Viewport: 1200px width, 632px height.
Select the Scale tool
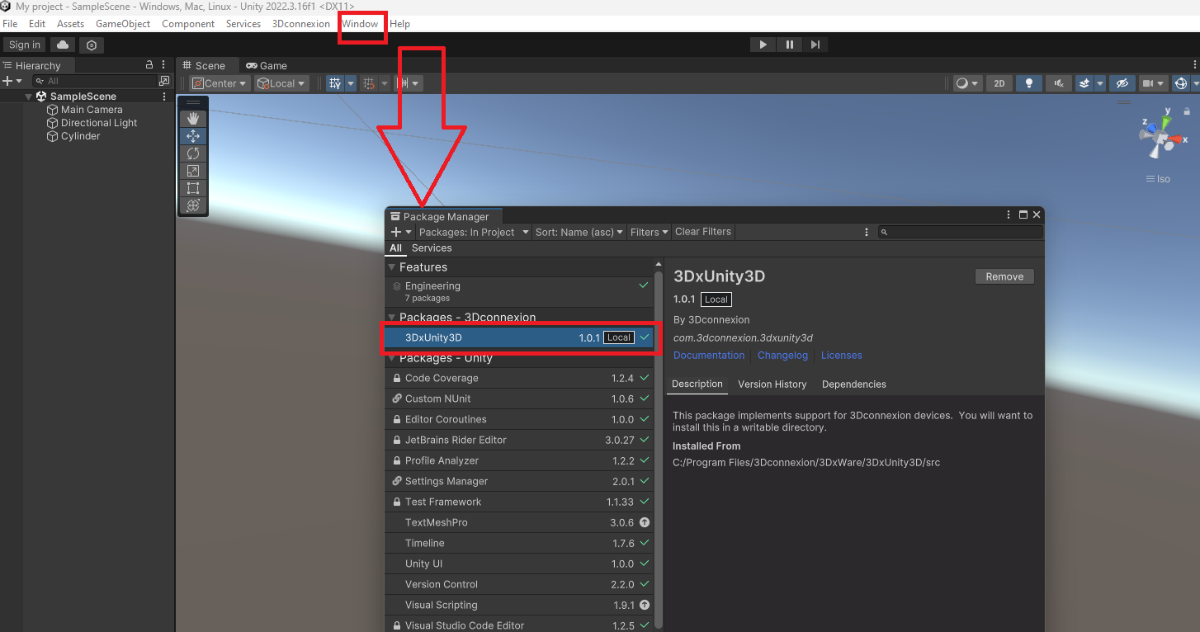(x=193, y=171)
